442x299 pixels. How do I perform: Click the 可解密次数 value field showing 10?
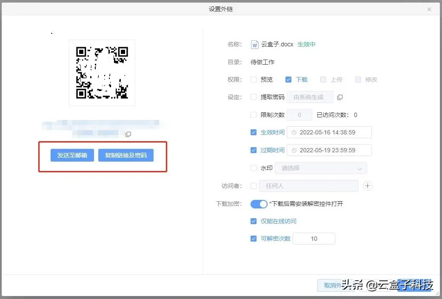pyautogui.click(x=314, y=239)
